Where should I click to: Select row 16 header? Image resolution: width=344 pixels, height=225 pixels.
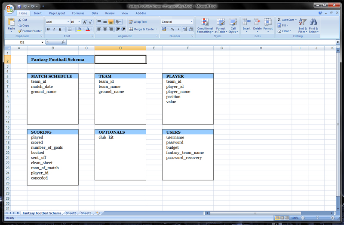(8, 132)
